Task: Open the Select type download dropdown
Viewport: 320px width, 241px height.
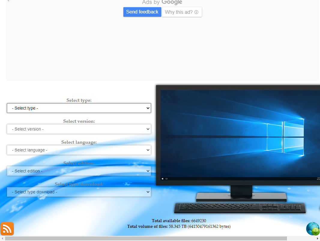Action: click(x=79, y=192)
